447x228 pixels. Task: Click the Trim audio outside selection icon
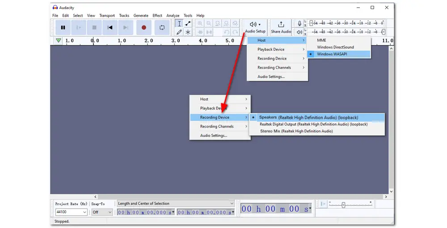tap(200, 32)
